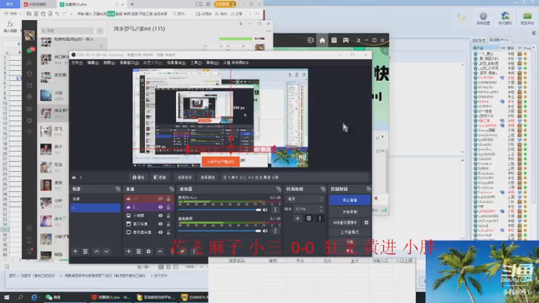Image resolution: width=539 pixels, height=303 pixels.
Task: Click gamepad icon in Douyu companion toolbar
Action: pyautogui.click(x=346, y=40)
